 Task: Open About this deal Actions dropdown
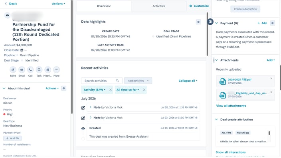click(52, 88)
